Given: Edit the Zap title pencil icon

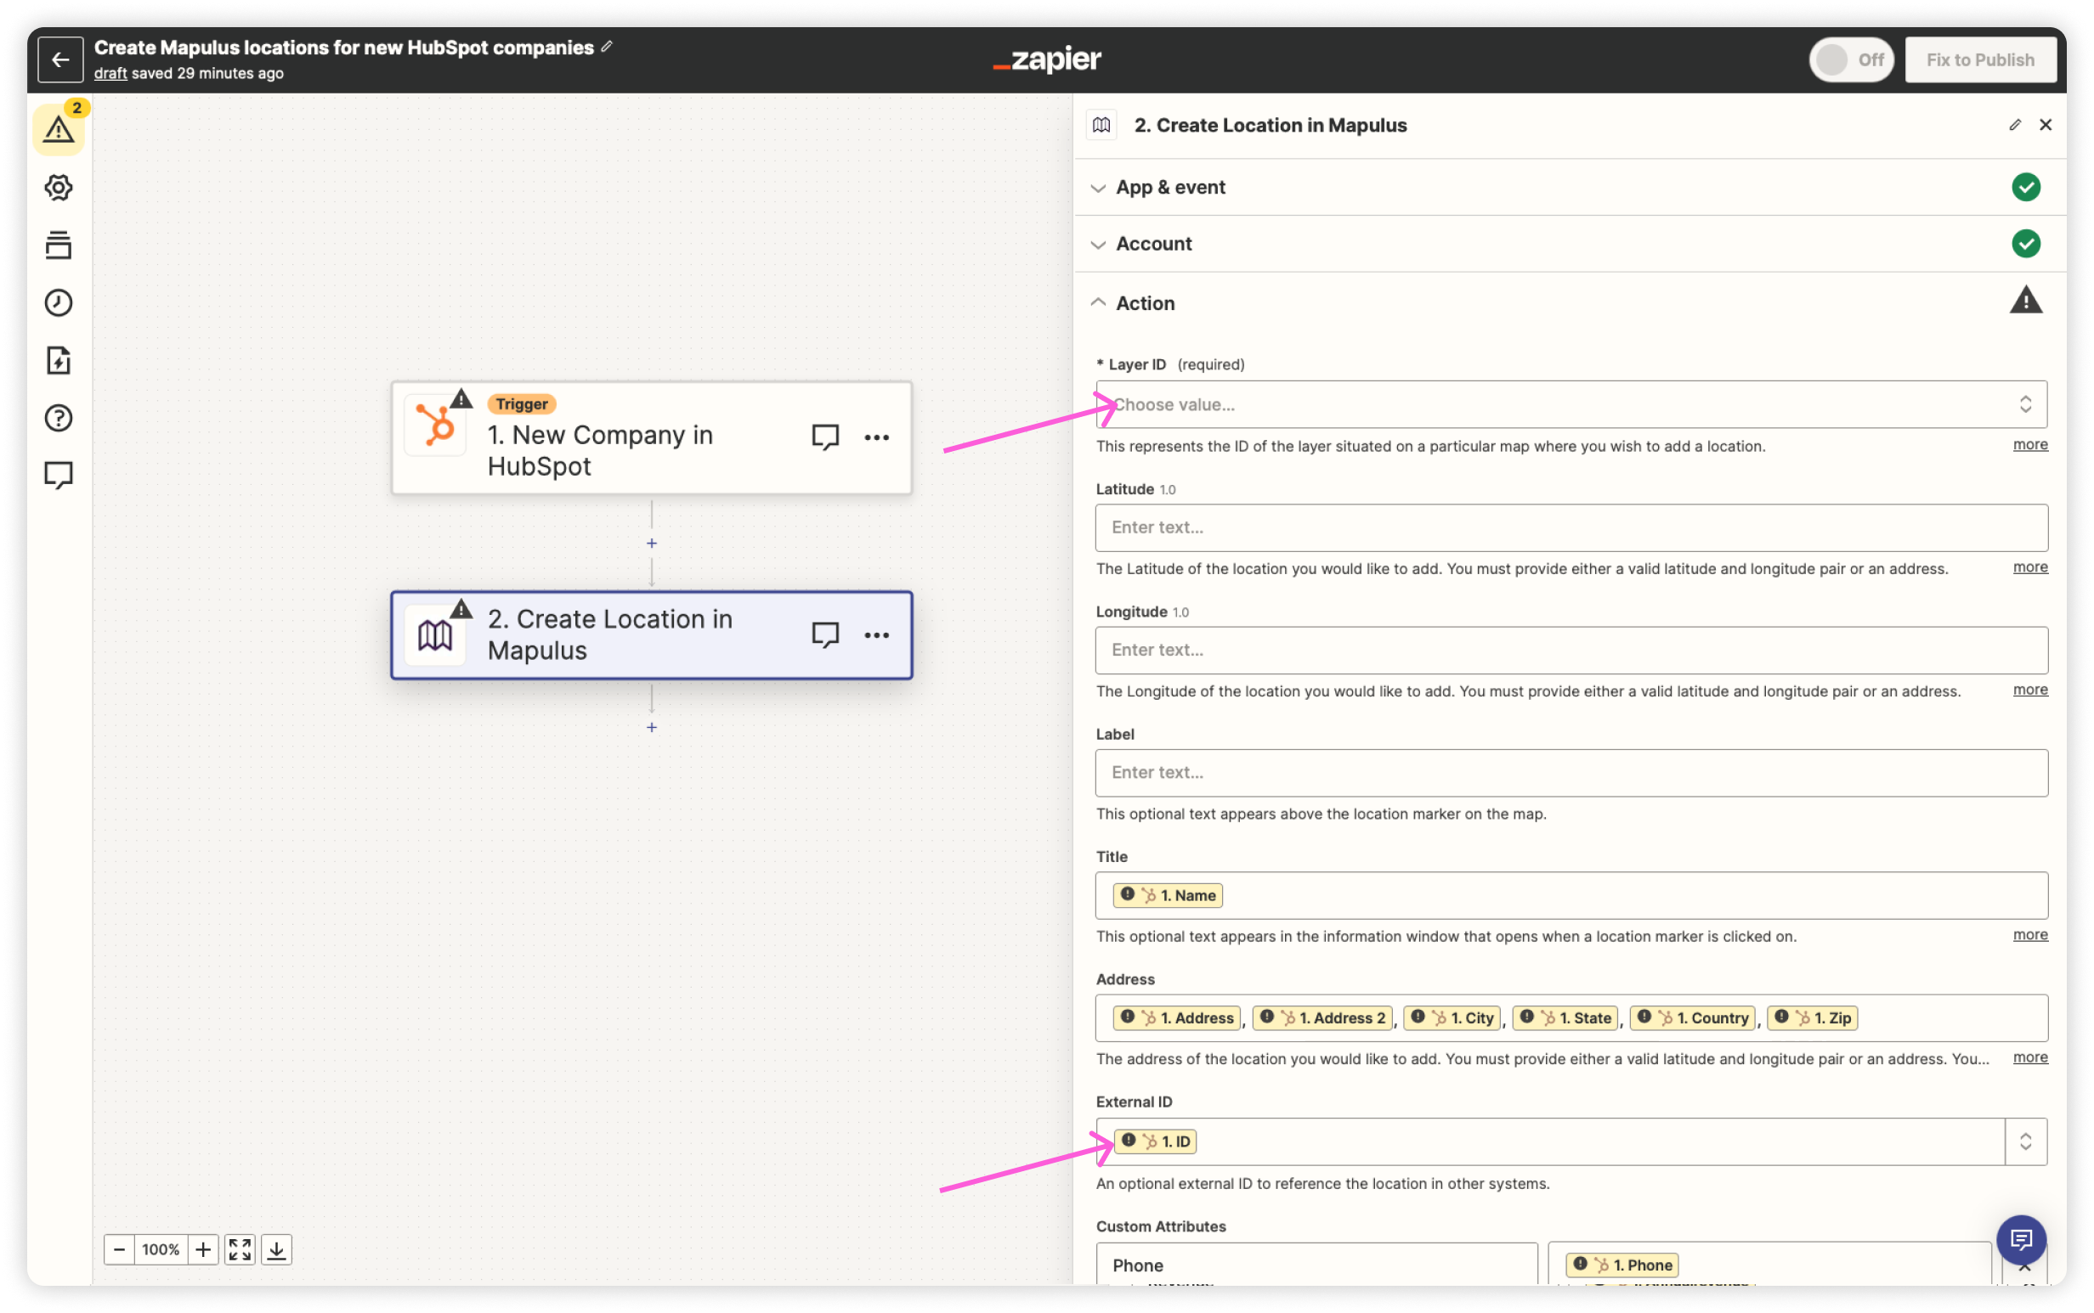Looking at the screenshot, I should pyautogui.click(x=608, y=47).
